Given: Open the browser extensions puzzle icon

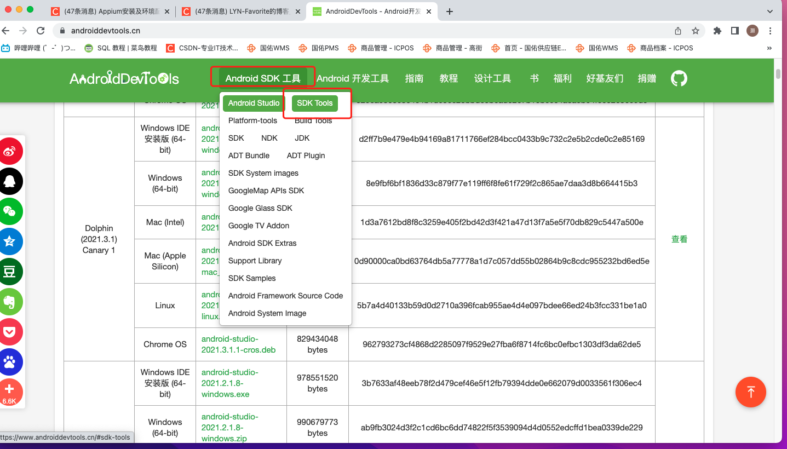Looking at the screenshot, I should (717, 31).
